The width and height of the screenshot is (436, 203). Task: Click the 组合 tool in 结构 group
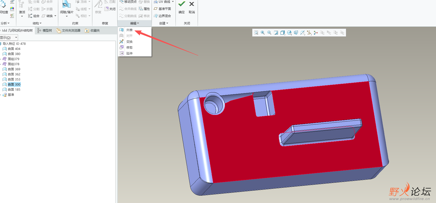pyautogui.click(x=34, y=16)
